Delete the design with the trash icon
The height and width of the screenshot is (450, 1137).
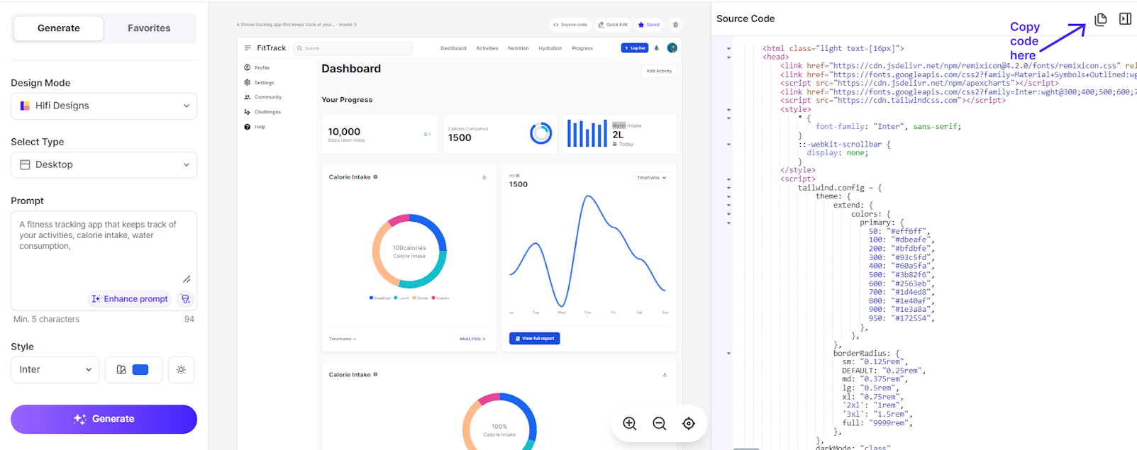coord(675,25)
